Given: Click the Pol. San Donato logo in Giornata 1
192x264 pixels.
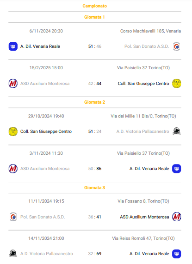Looking at the screenshot, I should pyautogui.click(x=177, y=46).
